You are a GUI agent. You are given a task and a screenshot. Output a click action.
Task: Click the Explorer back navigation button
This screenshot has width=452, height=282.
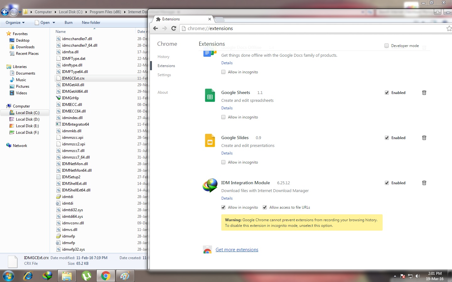click(x=5, y=12)
